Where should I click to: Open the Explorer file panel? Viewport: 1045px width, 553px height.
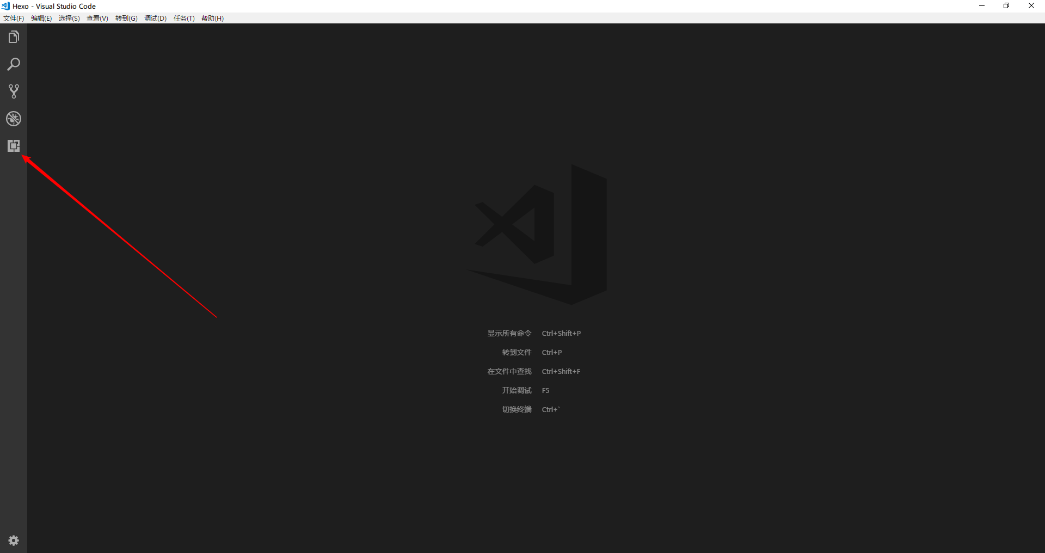[14, 37]
